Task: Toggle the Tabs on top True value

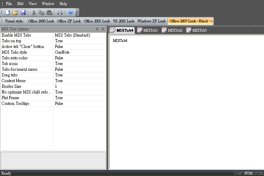Action: click(x=80, y=41)
